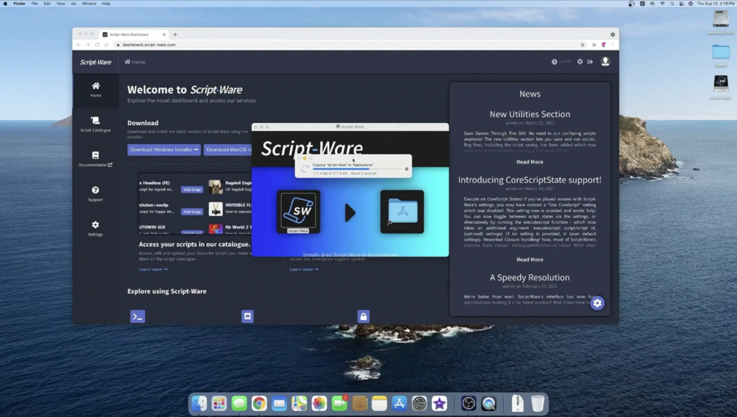Open the Trash in the Dock

(x=537, y=404)
